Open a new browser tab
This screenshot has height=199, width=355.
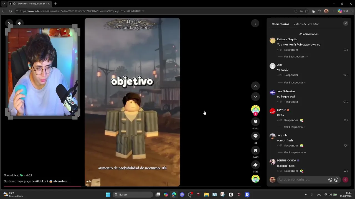pyautogui.click(x=55, y=4)
